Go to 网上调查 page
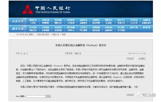 pyautogui.click(x=83, y=30)
